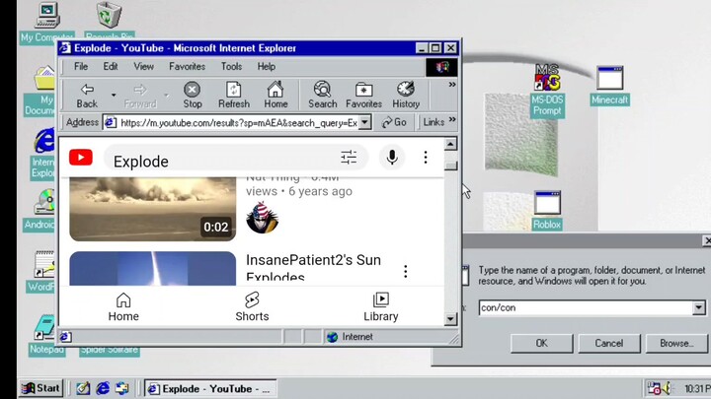Screen dimensions: 711x399
Task: Expand the Links bar chevron
Action: click(452, 120)
